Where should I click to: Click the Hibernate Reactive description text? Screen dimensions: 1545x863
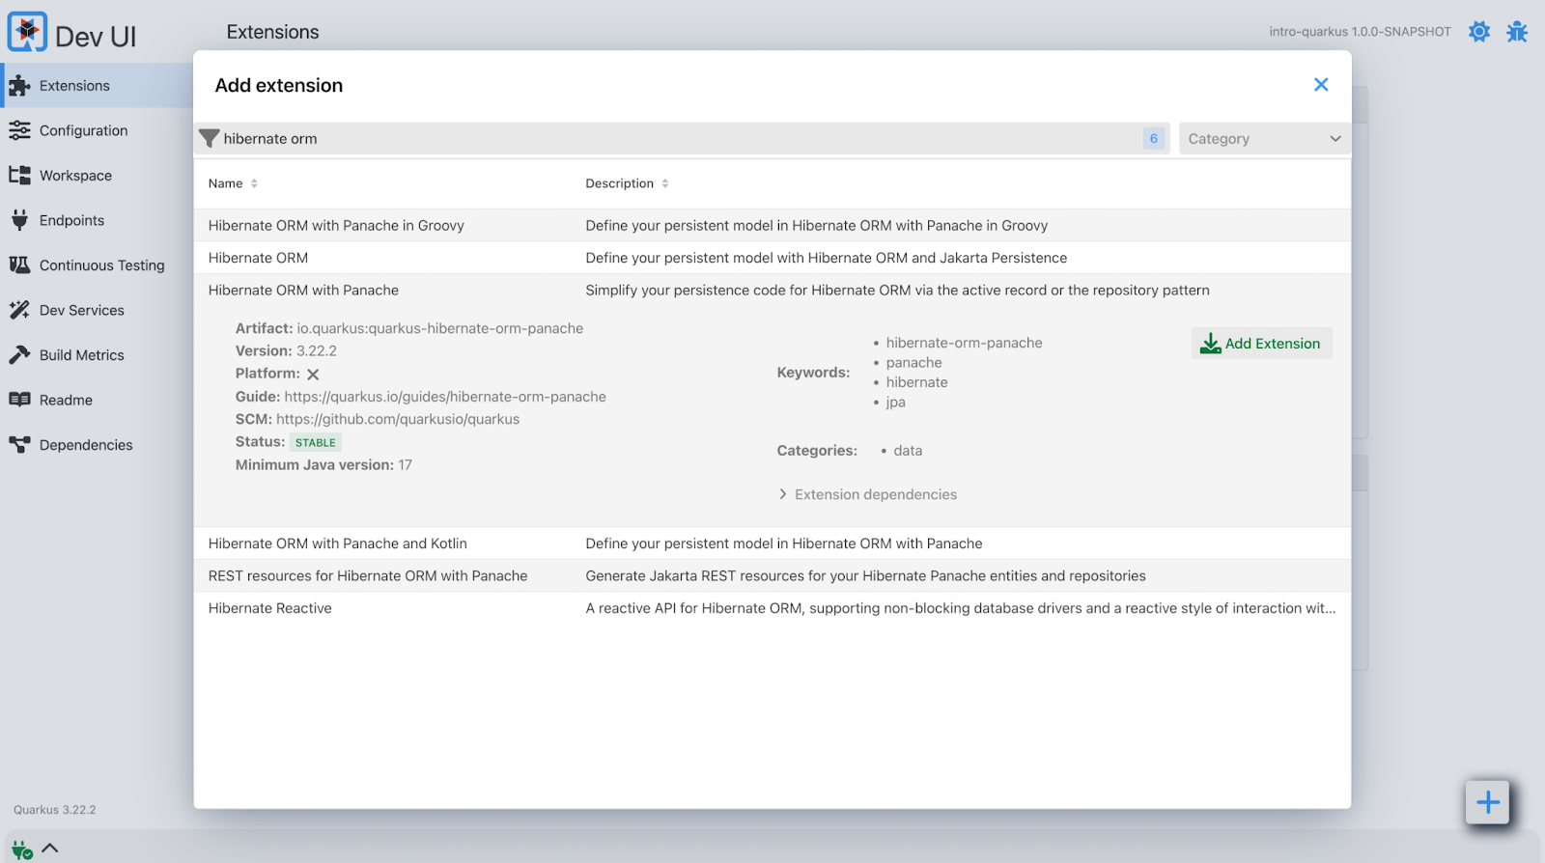961,608
